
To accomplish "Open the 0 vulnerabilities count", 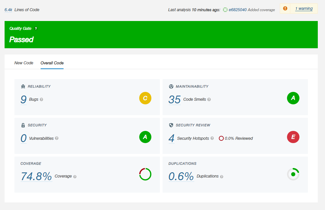I will point(23,138).
